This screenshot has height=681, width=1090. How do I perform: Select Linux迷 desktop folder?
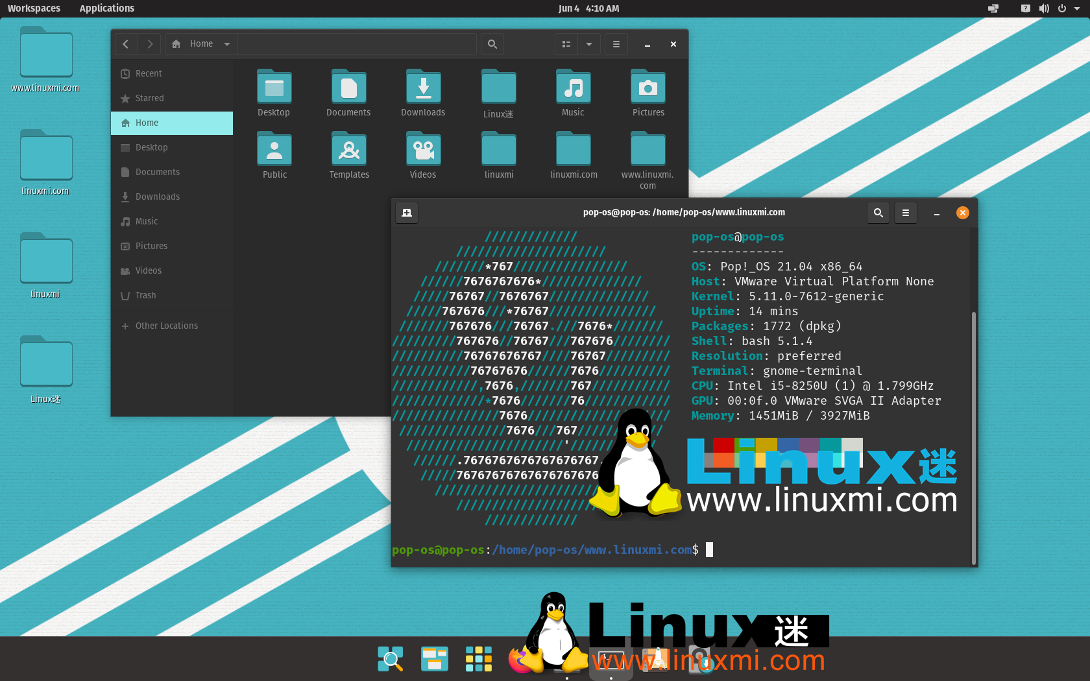(x=45, y=370)
